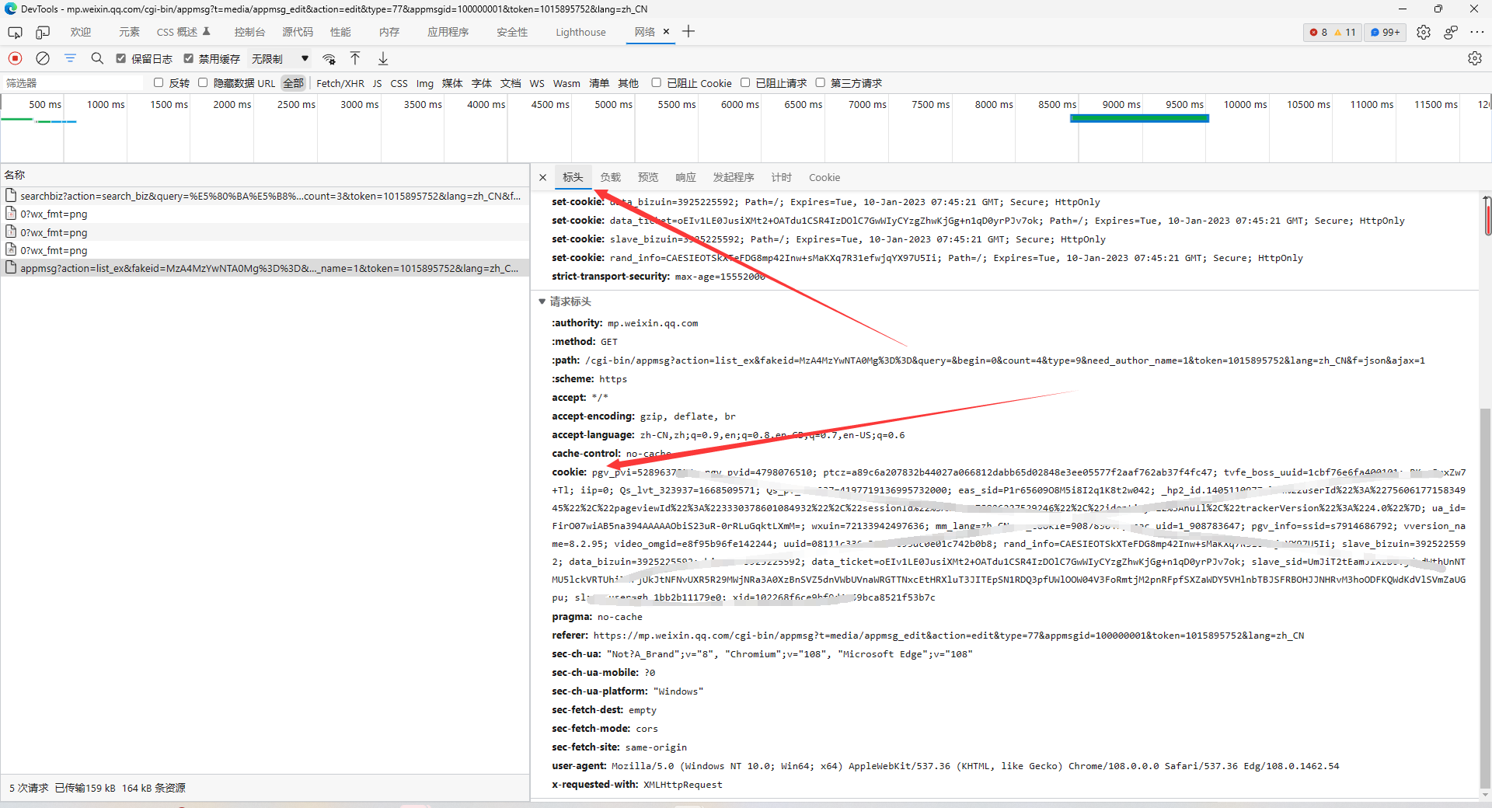The width and height of the screenshot is (1492, 808).
Task: Enable third-party requests checkbox
Action: (820, 82)
